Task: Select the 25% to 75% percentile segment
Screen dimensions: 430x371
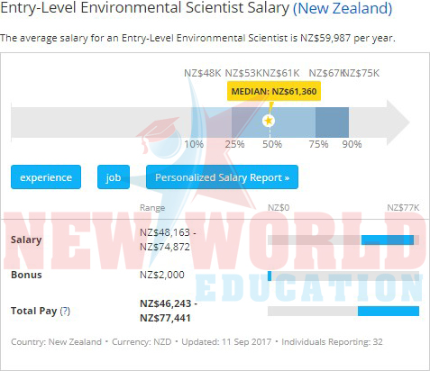Action: pos(273,122)
